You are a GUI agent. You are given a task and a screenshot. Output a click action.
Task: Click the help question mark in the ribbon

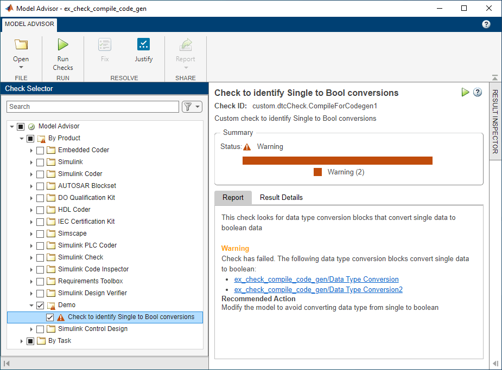pyautogui.click(x=486, y=24)
